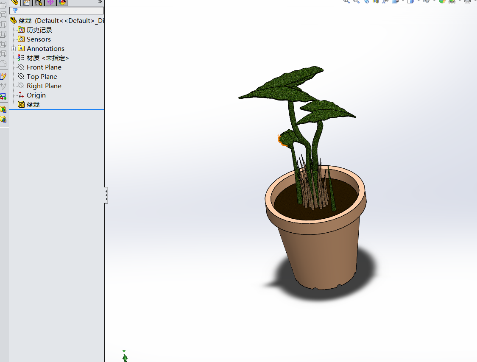Click the Previous View icon
The width and height of the screenshot is (477, 362).
click(366, 1)
